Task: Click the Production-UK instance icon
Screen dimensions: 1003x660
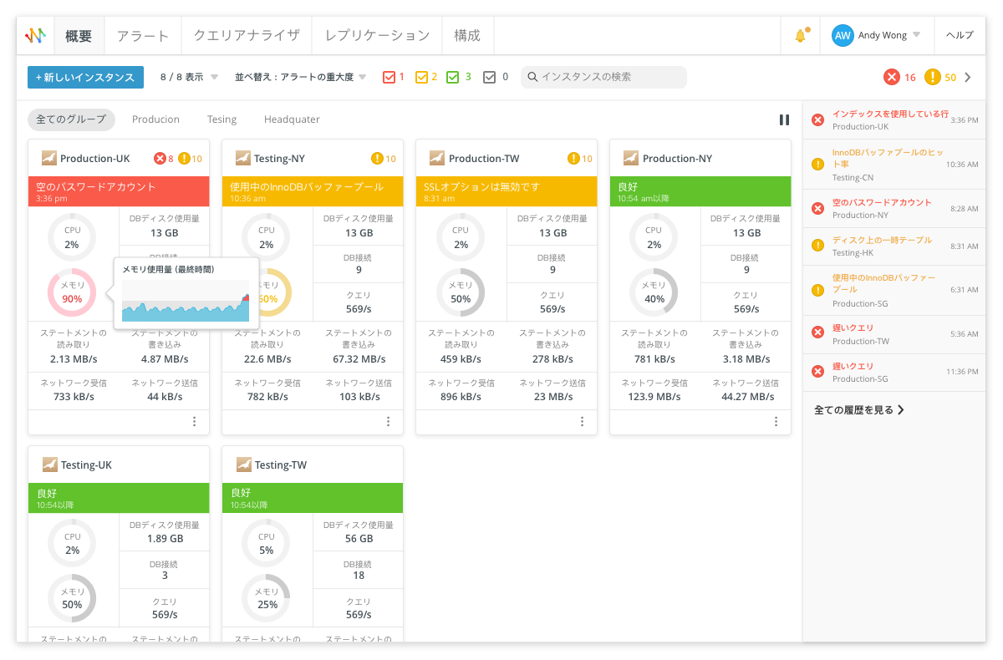Action: point(49,158)
